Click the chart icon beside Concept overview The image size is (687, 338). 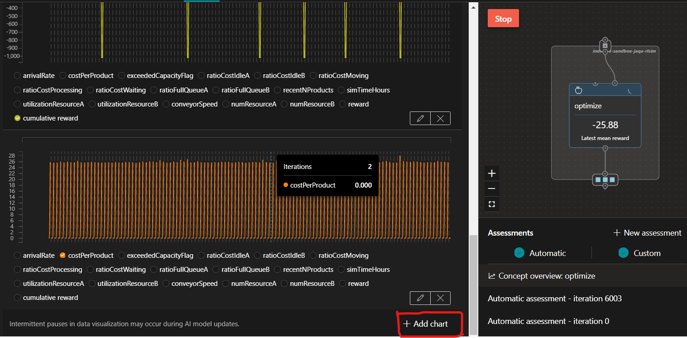[491, 275]
